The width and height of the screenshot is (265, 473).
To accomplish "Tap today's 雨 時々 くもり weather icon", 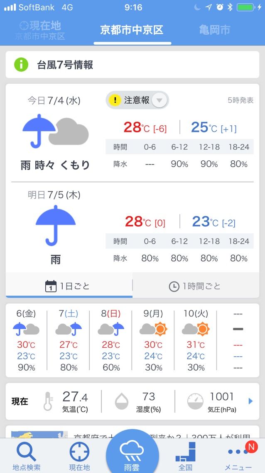I will coord(55,131).
